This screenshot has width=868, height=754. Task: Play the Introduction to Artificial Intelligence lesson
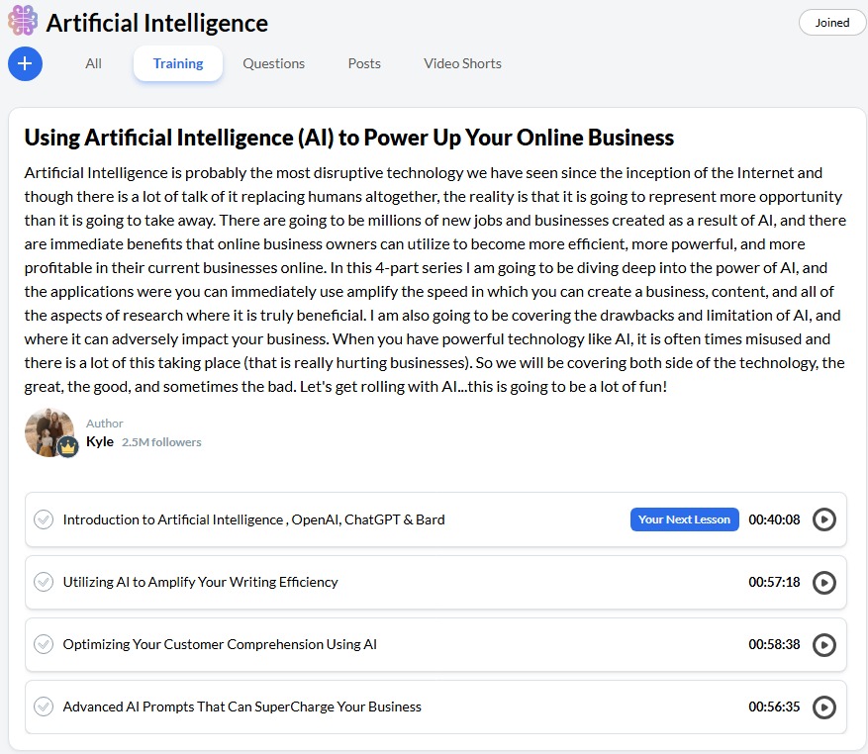pos(823,519)
